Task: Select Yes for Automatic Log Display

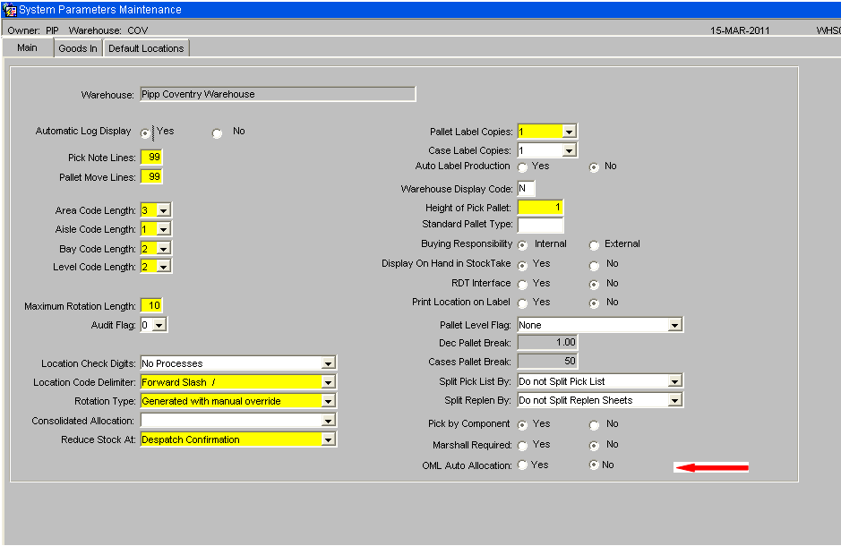Action: [x=145, y=132]
